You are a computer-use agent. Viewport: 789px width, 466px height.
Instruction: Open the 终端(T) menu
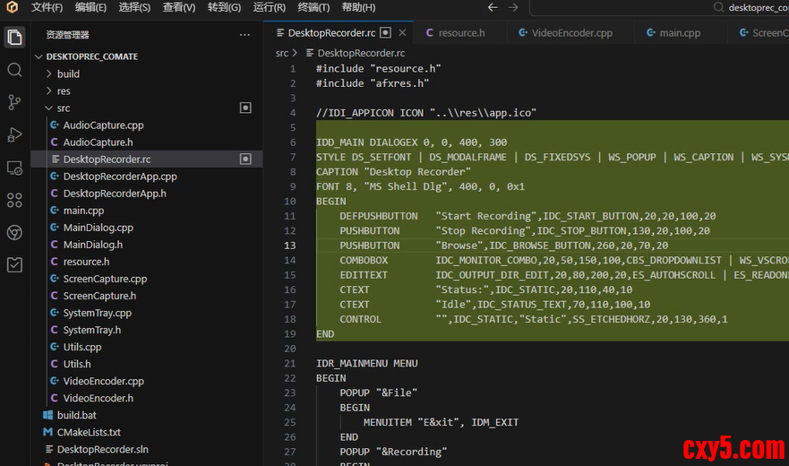[313, 7]
